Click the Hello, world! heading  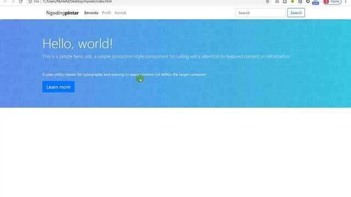tap(77, 44)
